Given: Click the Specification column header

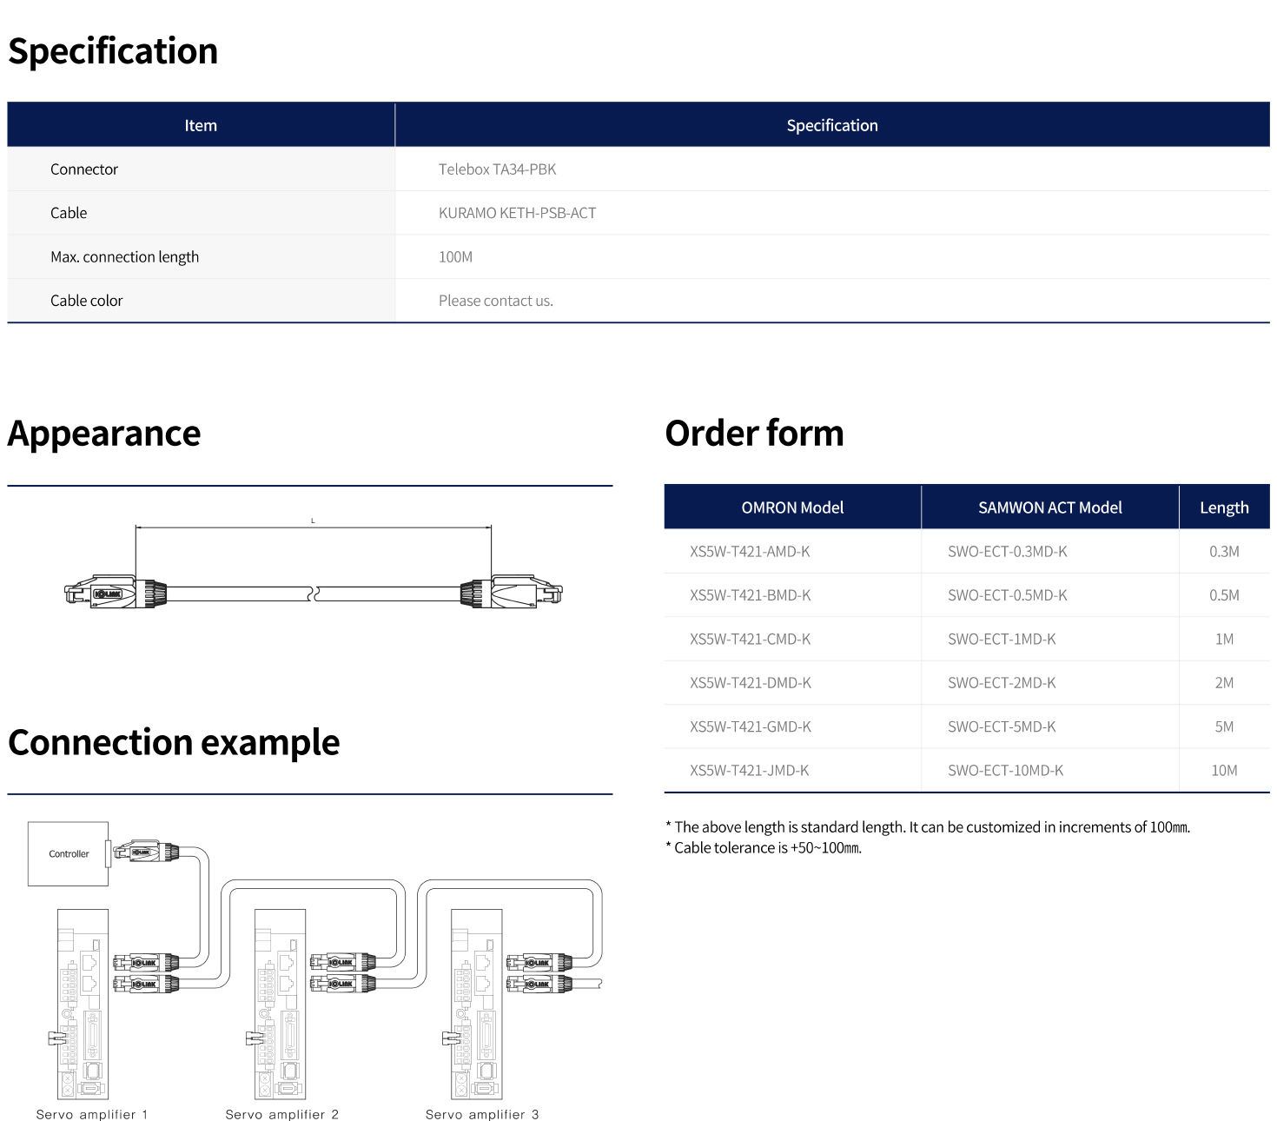Looking at the screenshot, I should (x=832, y=125).
